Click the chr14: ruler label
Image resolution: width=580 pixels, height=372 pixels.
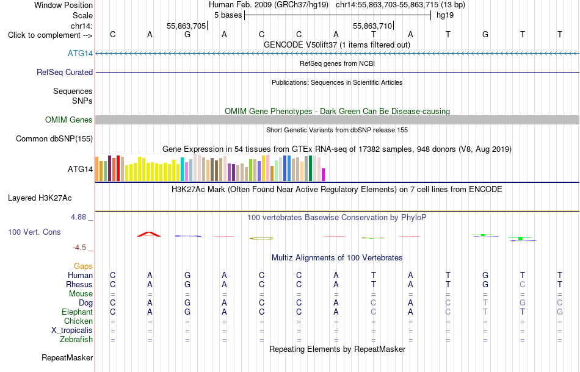coord(81,26)
